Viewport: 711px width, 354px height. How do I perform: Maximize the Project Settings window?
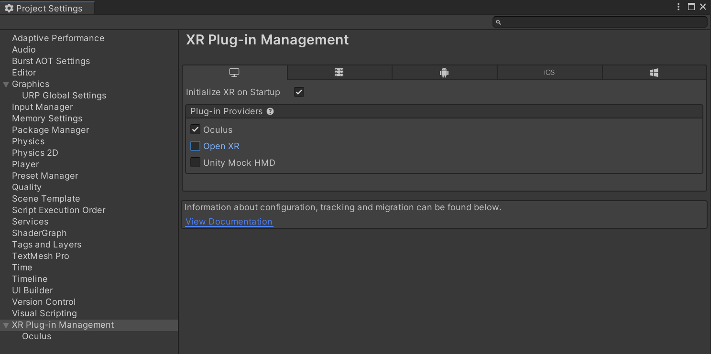(691, 7)
